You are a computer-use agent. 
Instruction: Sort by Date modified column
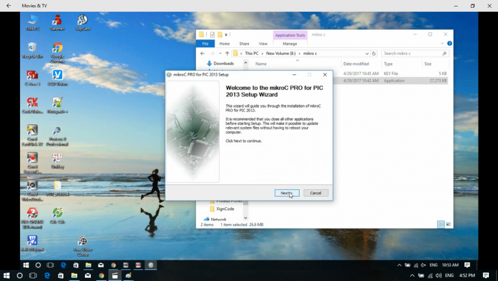(356, 63)
